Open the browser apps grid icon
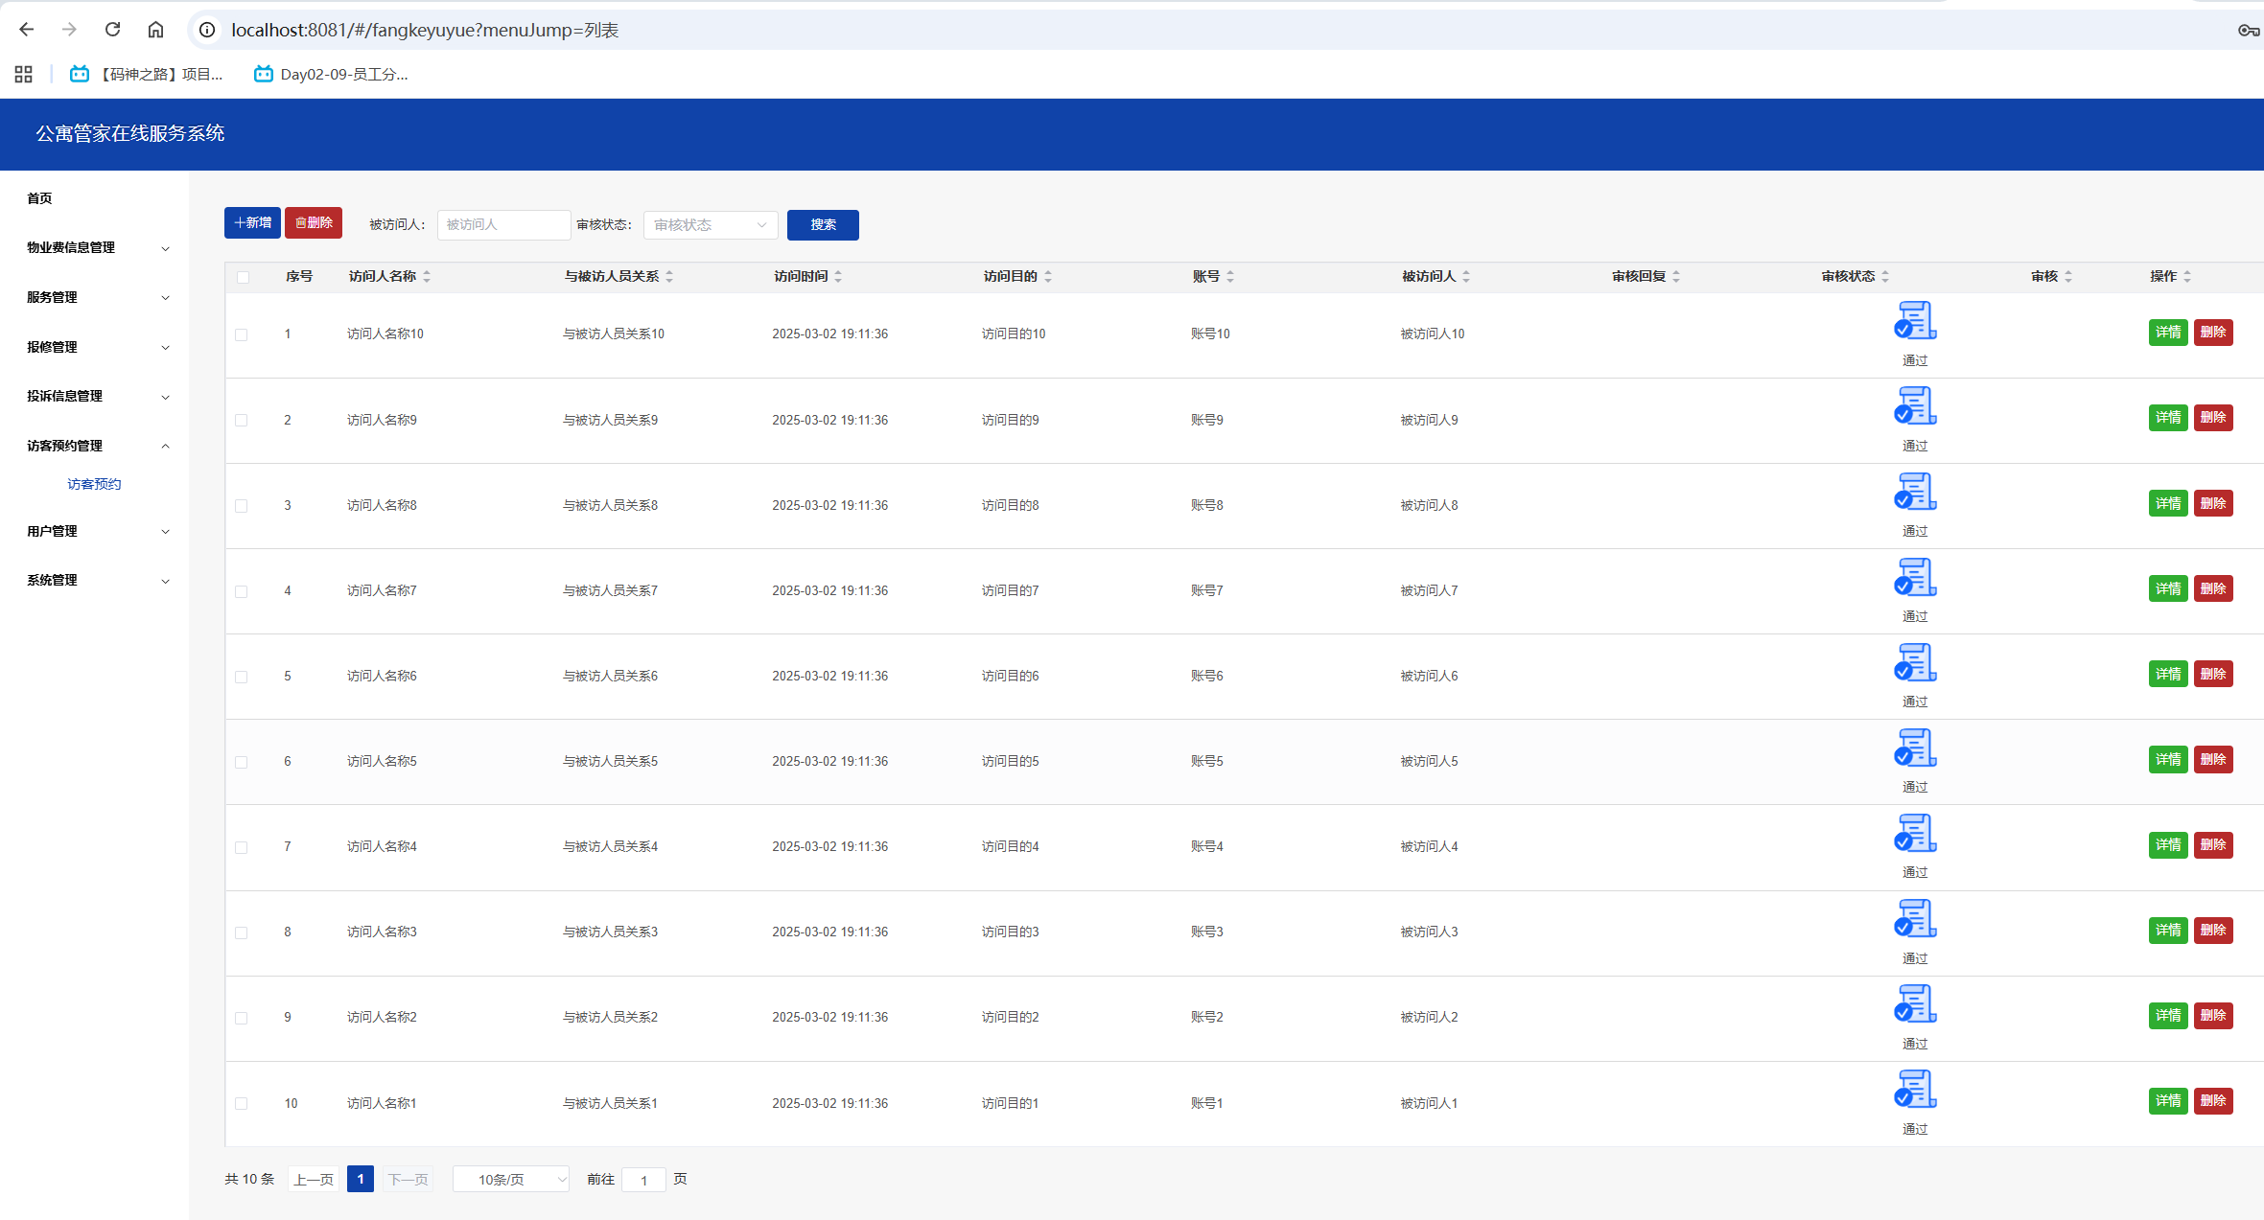Screen dimensions: 2264x1220 (24, 74)
